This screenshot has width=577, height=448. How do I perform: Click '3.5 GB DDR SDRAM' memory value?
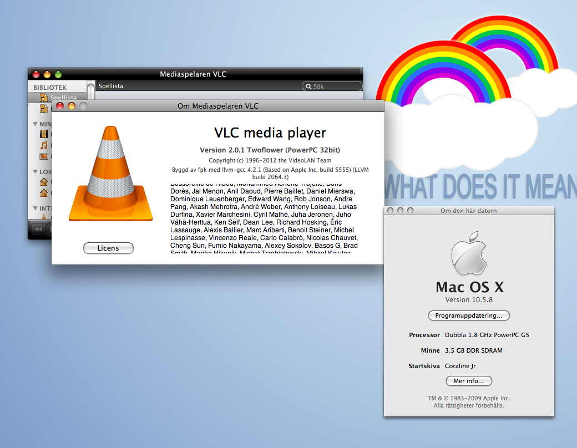click(474, 350)
